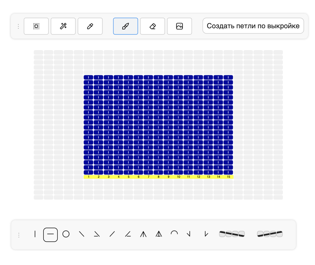Select the marquee selection tool
Viewport: 315px width, 265px height.
(36, 26)
